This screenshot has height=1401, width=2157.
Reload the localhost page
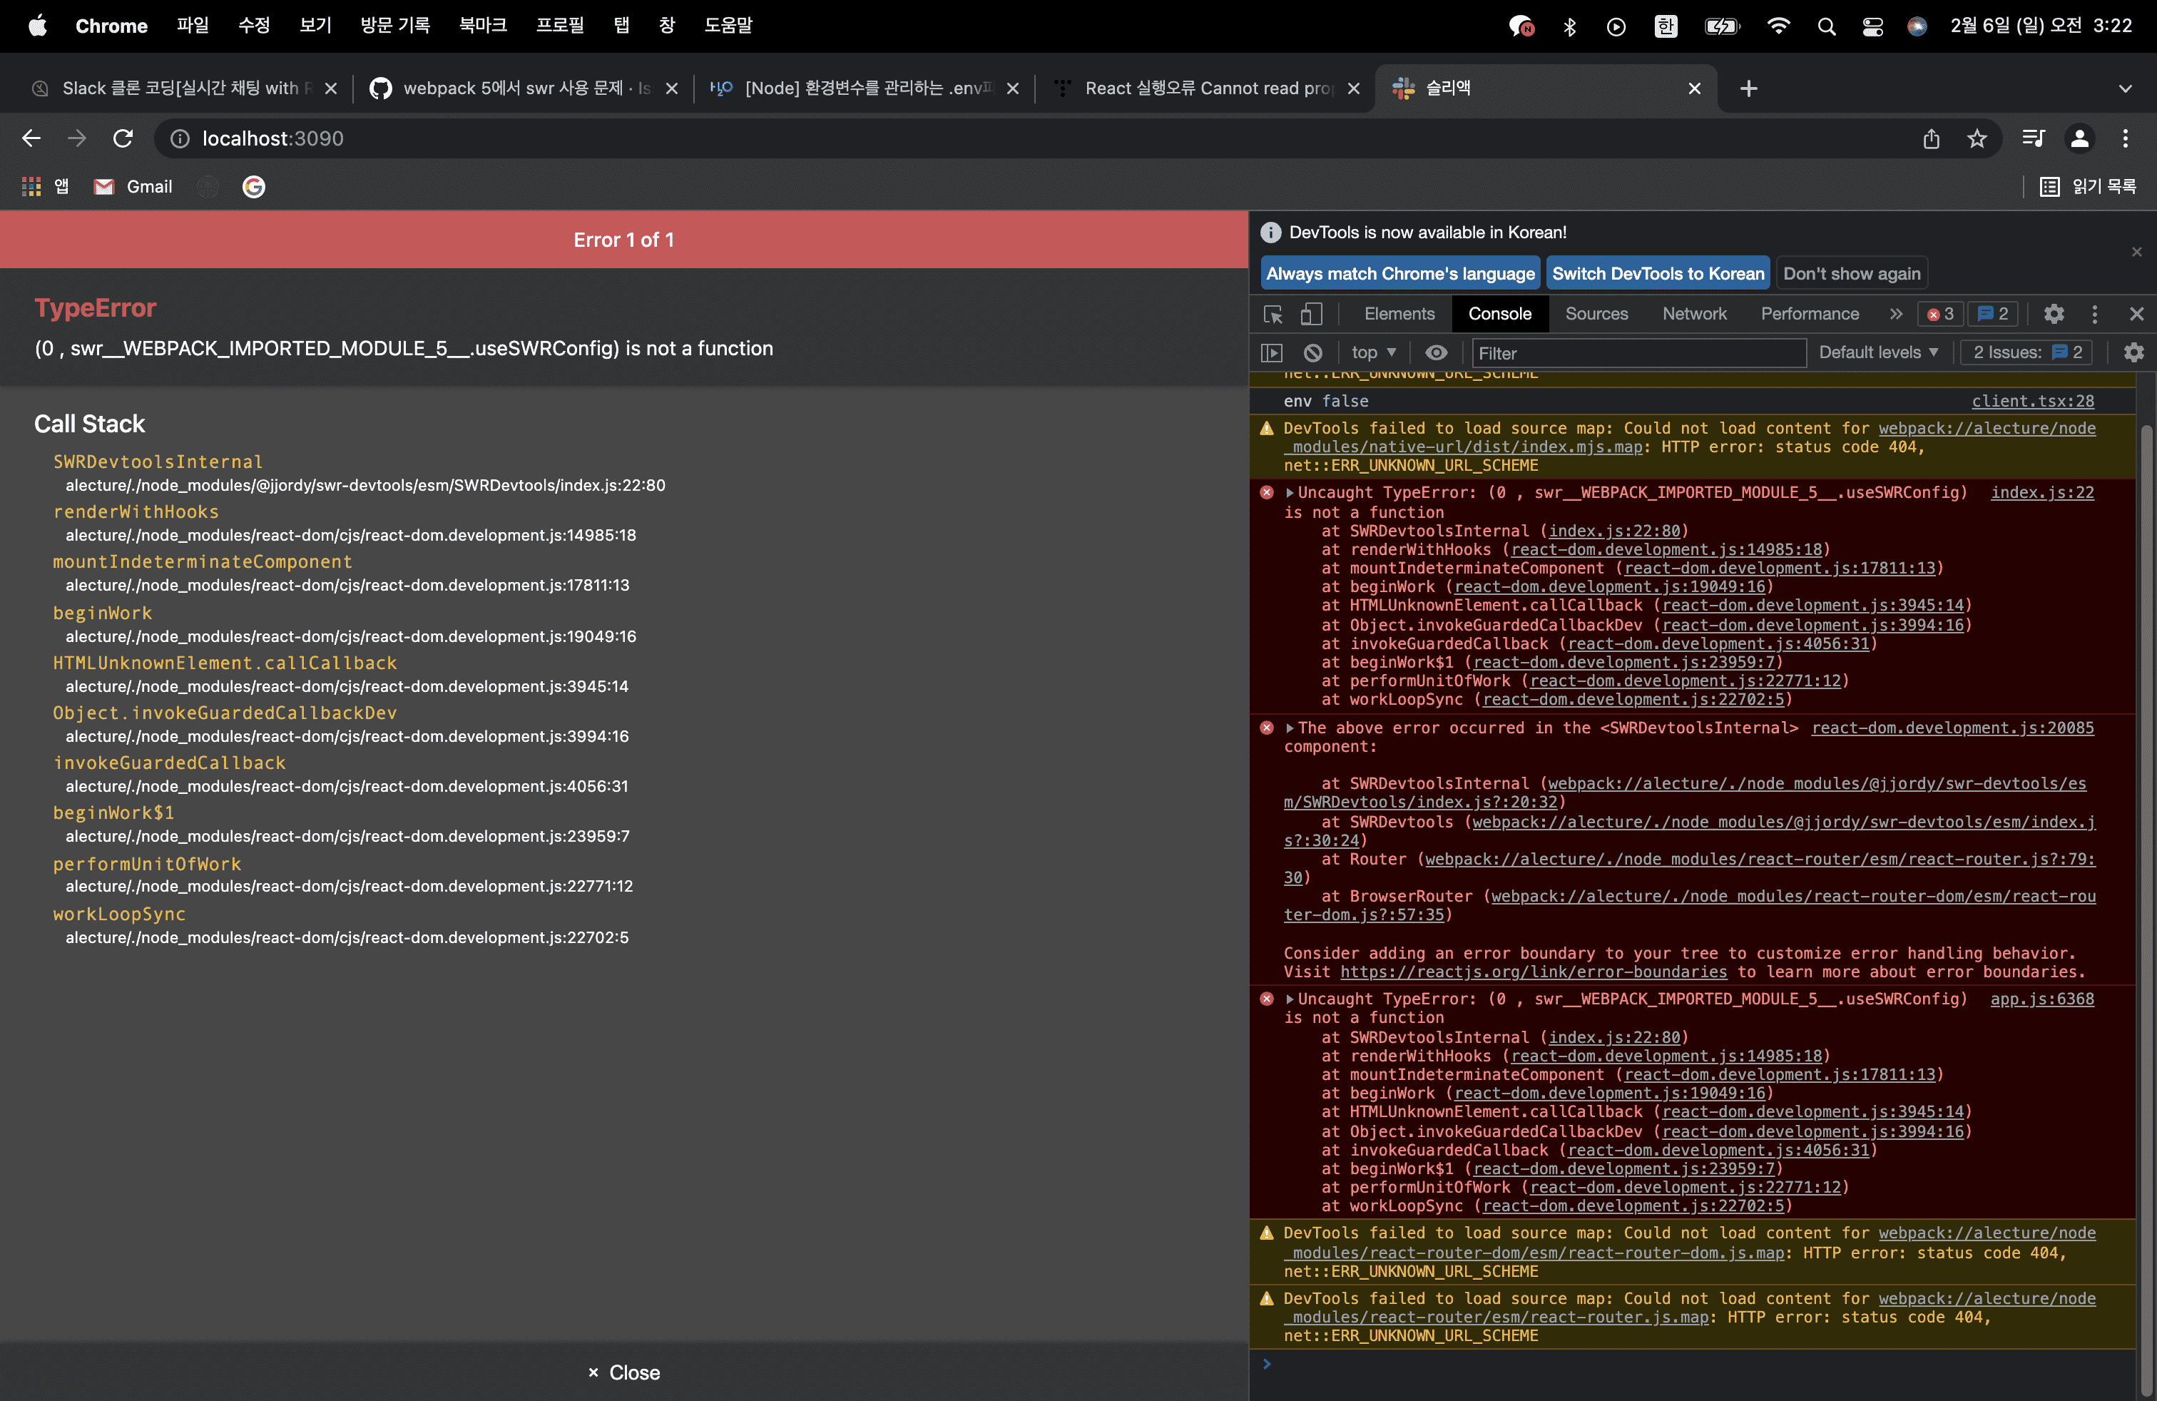click(123, 138)
